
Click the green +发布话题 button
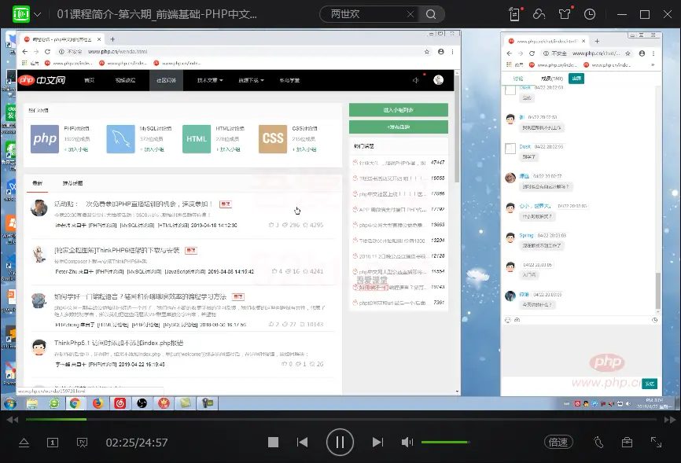pyautogui.click(x=398, y=127)
